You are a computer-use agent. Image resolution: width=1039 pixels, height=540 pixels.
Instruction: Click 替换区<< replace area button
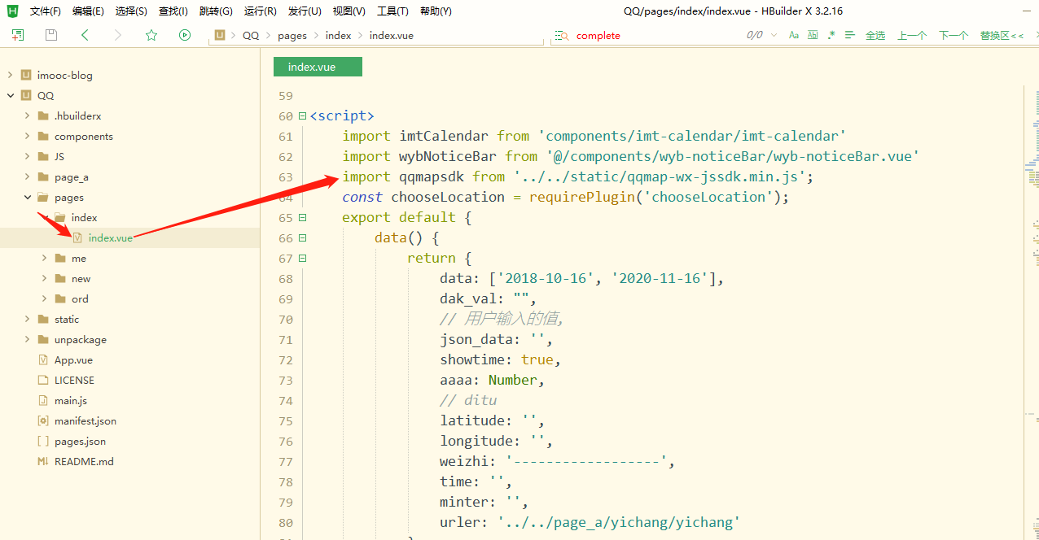[x=1002, y=35]
